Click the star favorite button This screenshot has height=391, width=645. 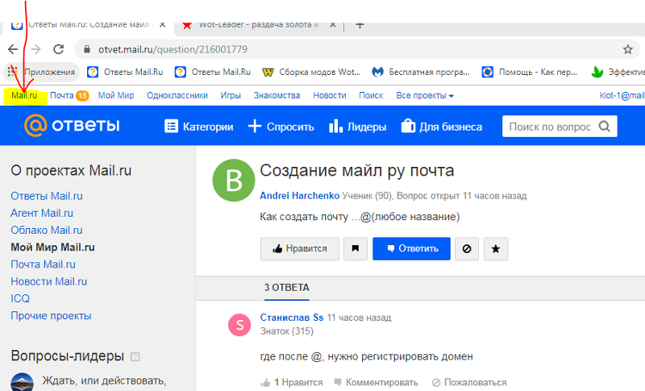[496, 249]
